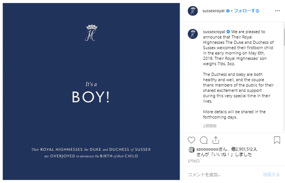This screenshot has width=285, height=183.
Task: Click the sussexroyal avatar in the post header
Action: pyautogui.click(x=193, y=11)
